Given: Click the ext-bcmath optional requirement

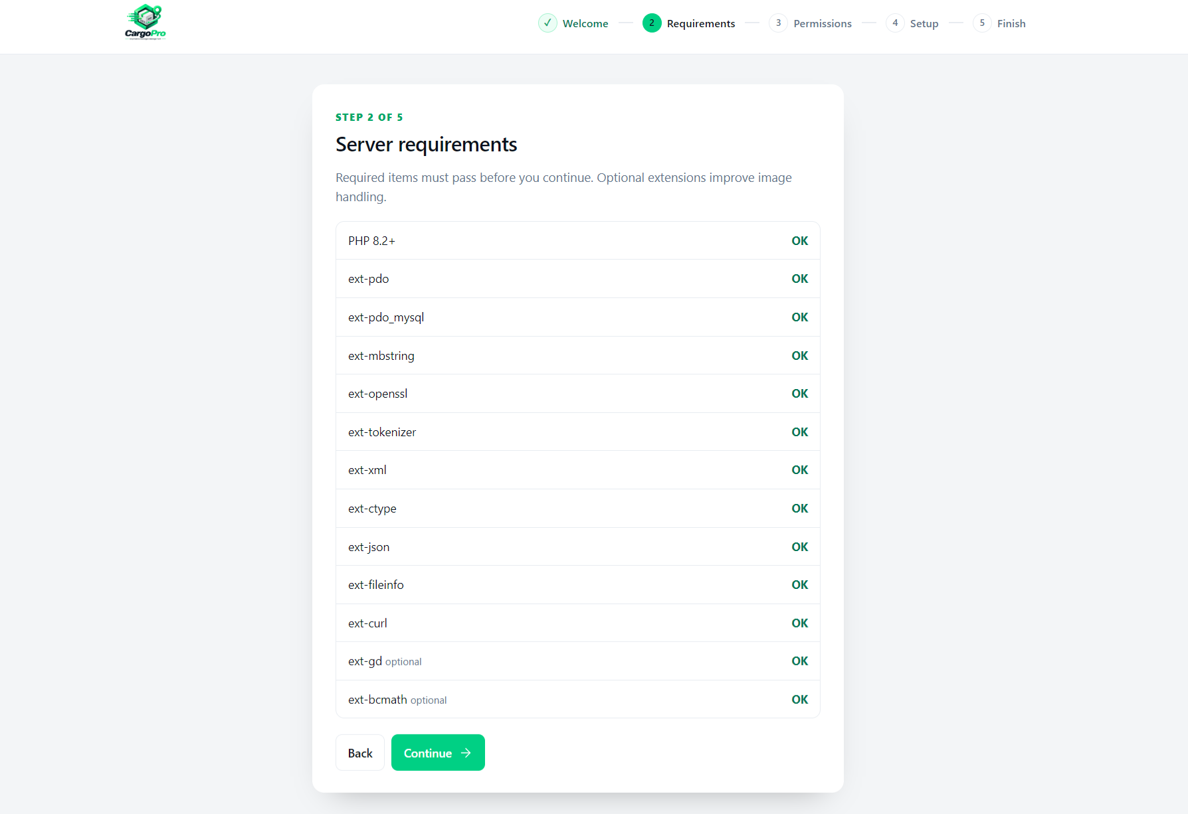Looking at the screenshot, I should click(x=578, y=700).
